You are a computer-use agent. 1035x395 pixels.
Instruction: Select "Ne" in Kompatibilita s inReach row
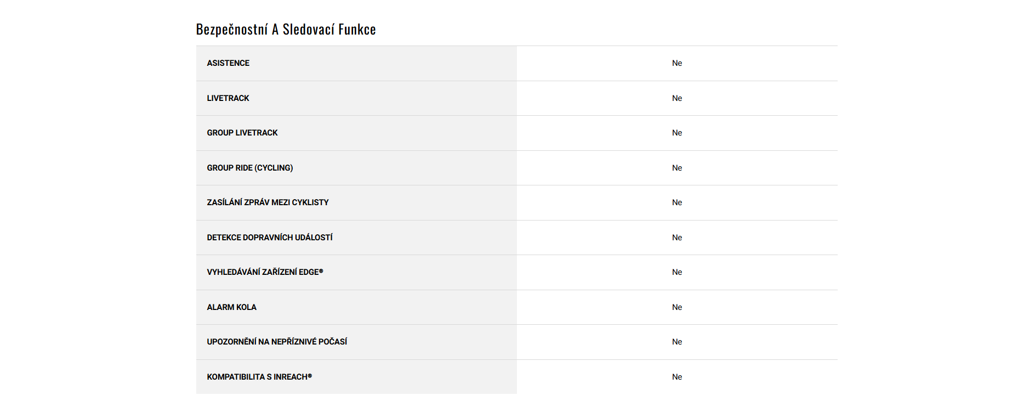[677, 377]
